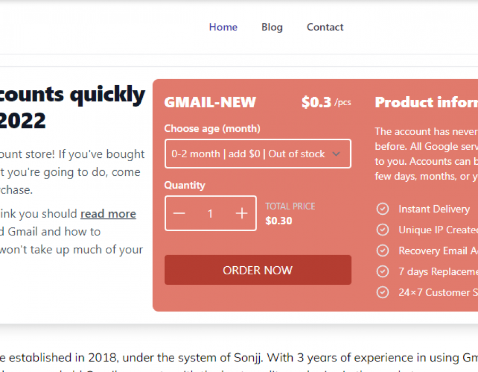
Task: Click the Product information heading
Action: tap(426, 102)
